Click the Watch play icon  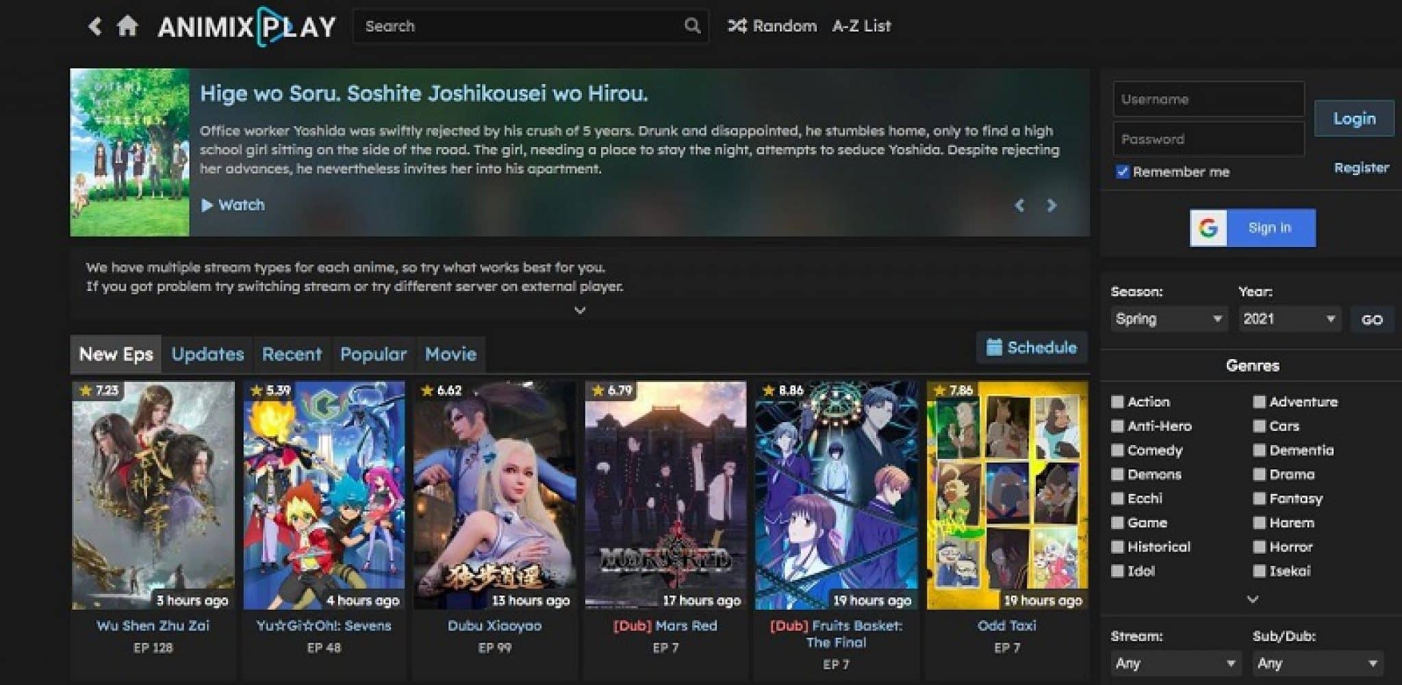[x=207, y=205]
